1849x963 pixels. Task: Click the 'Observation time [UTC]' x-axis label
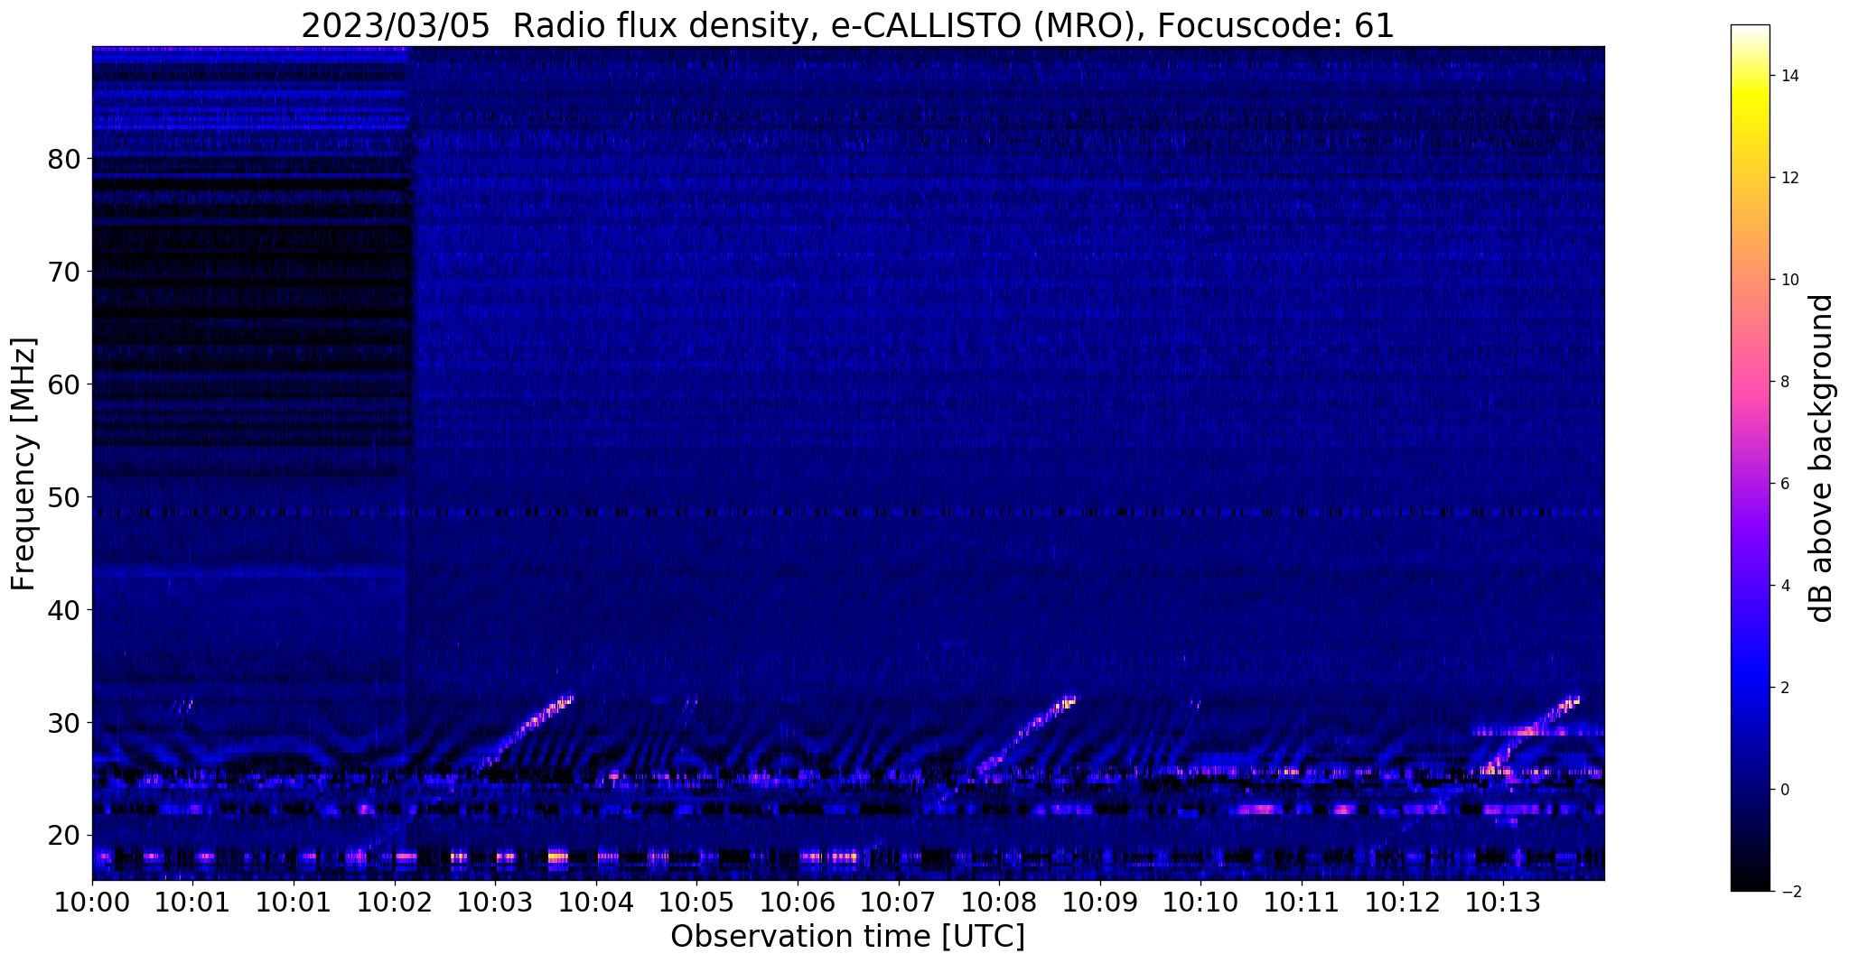point(847,937)
